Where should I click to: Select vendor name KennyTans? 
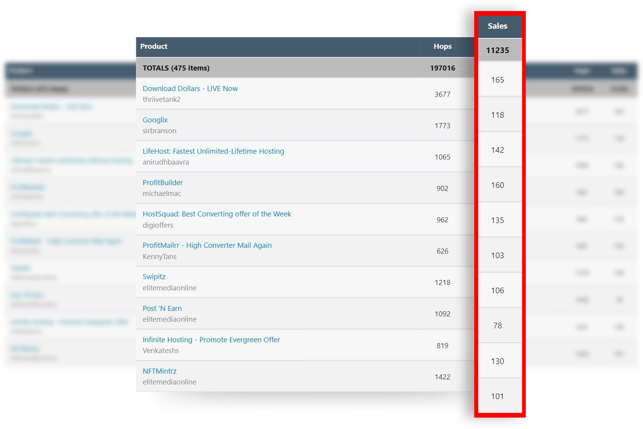pyautogui.click(x=159, y=256)
